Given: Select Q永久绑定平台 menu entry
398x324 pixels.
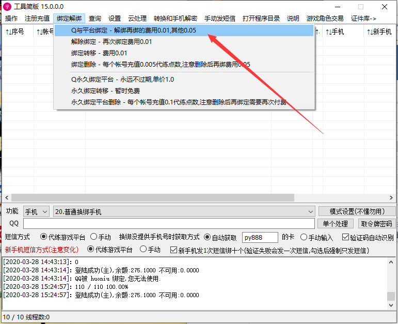Looking at the screenshot, I should (184, 80).
